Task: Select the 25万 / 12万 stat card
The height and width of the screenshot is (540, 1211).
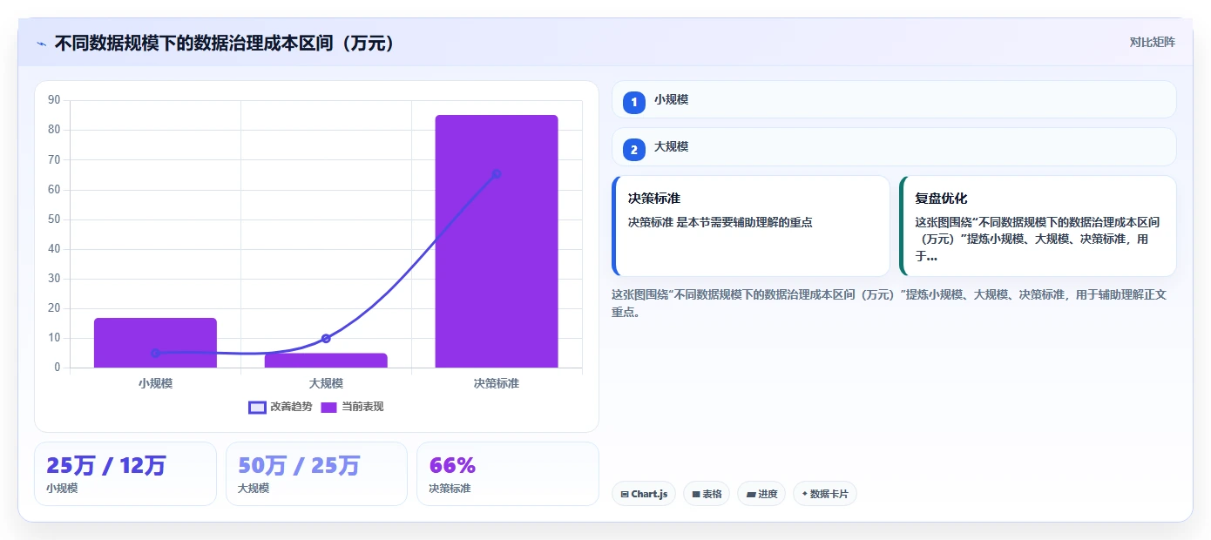Action: click(x=125, y=474)
